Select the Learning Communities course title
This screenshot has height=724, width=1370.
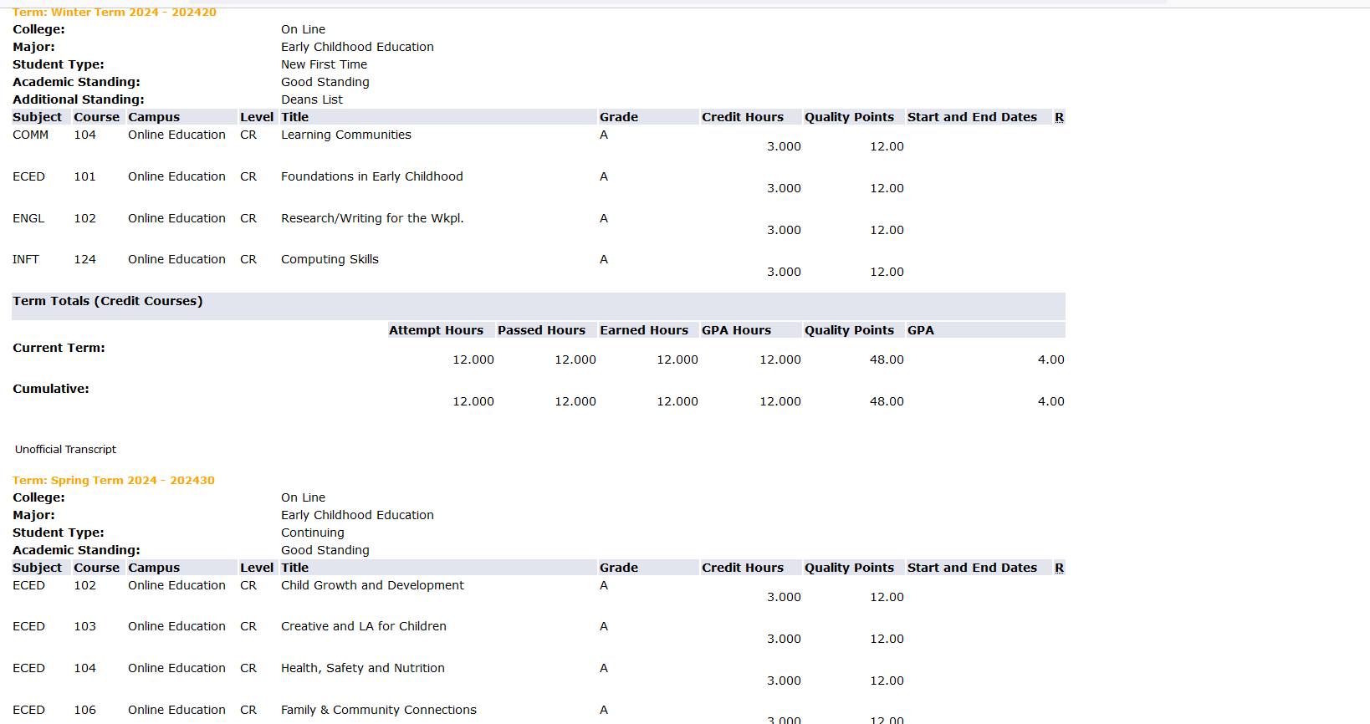tap(345, 135)
